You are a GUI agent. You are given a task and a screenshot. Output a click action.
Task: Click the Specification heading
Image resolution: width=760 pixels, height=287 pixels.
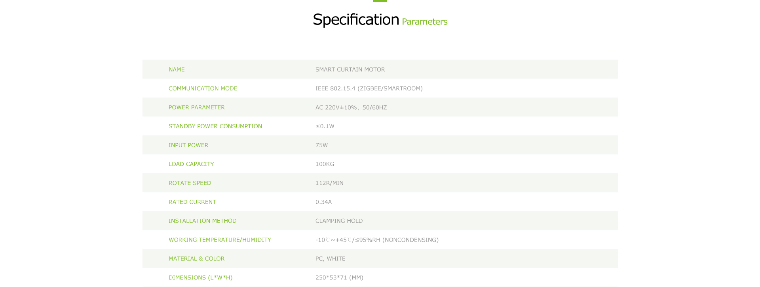point(356,20)
